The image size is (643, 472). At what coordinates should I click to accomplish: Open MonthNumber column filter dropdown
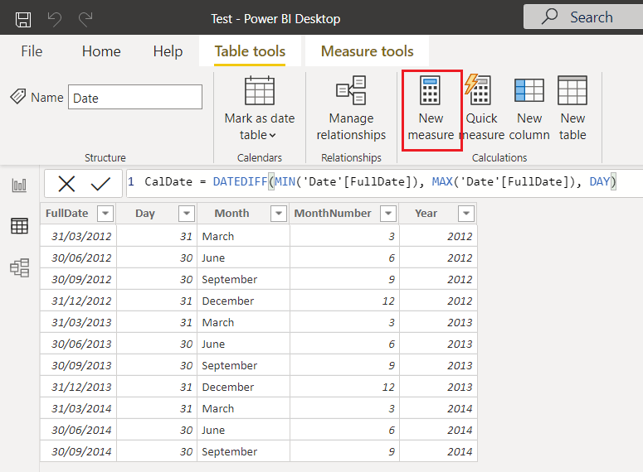pos(387,214)
